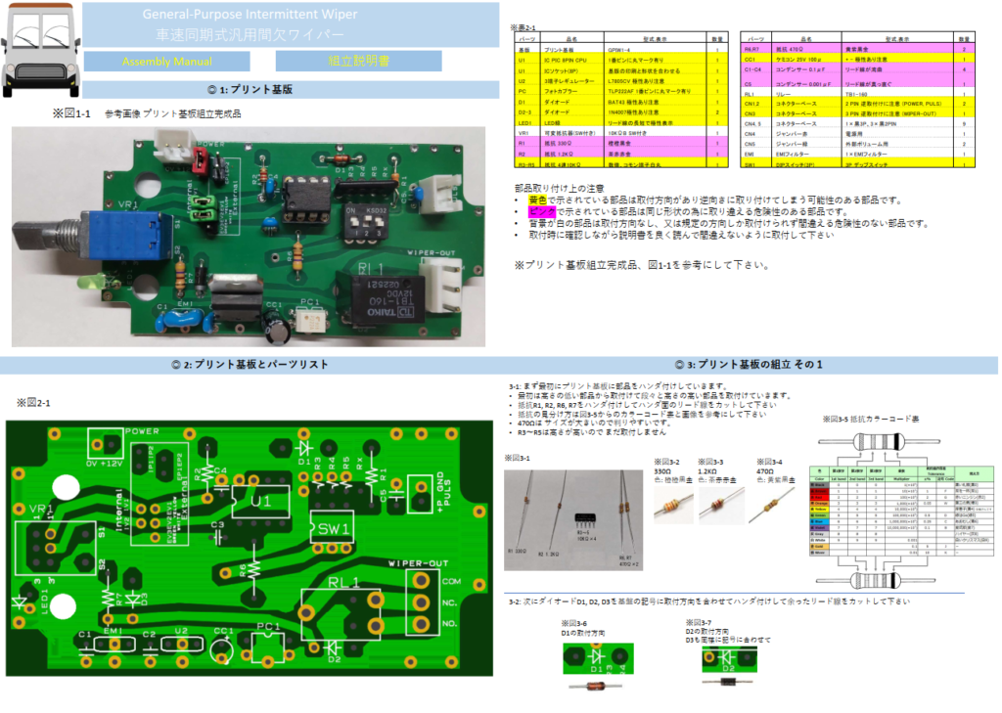Click the 330Ω resistor photo
Viewport: 1002px width, 713px height.
(x=673, y=505)
